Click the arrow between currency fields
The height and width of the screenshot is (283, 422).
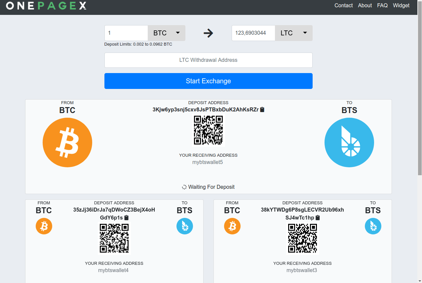pyautogui.click(x=208, y=33)
